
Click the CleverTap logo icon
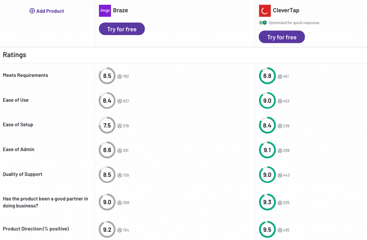tap(265, 11)
